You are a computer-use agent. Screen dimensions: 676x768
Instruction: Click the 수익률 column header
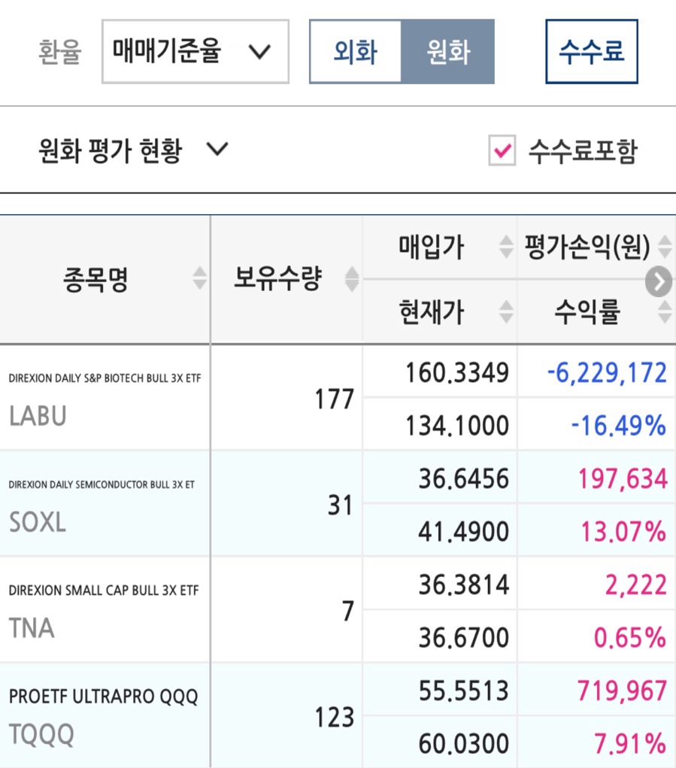(587, 312)
